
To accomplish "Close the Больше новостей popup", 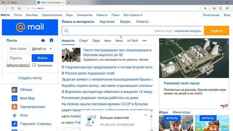I will [146, 115].
